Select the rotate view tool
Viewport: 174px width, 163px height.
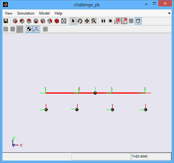click(x=80, y=21)
